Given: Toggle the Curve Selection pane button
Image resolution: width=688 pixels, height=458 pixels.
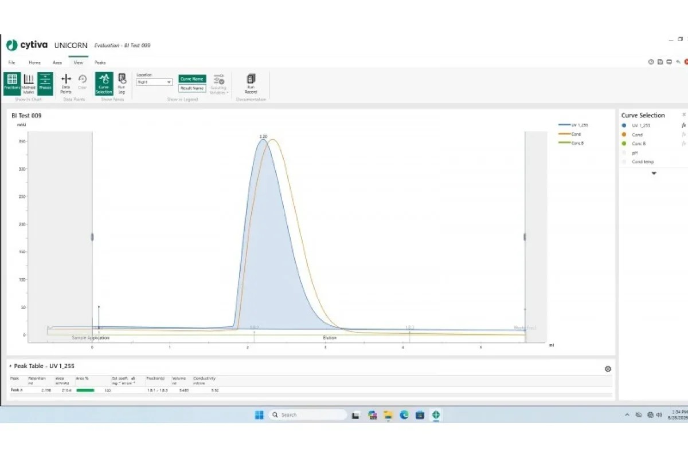Looking at the screenshot, I should coord(104,83).
